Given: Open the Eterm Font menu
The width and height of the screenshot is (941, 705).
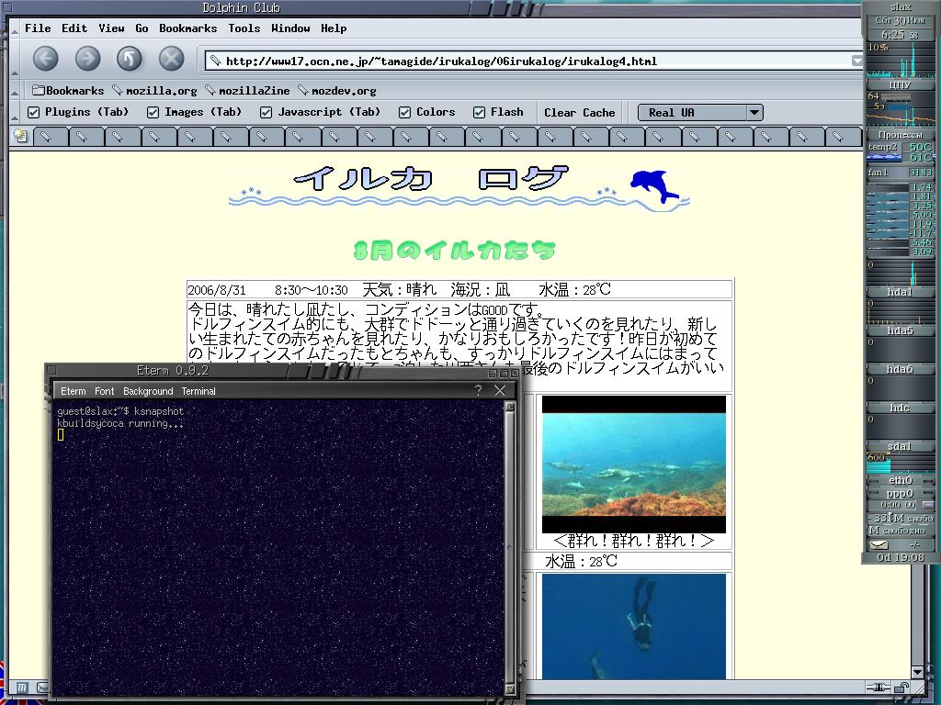Looking at the screenshot, I should tap(105, 391).
